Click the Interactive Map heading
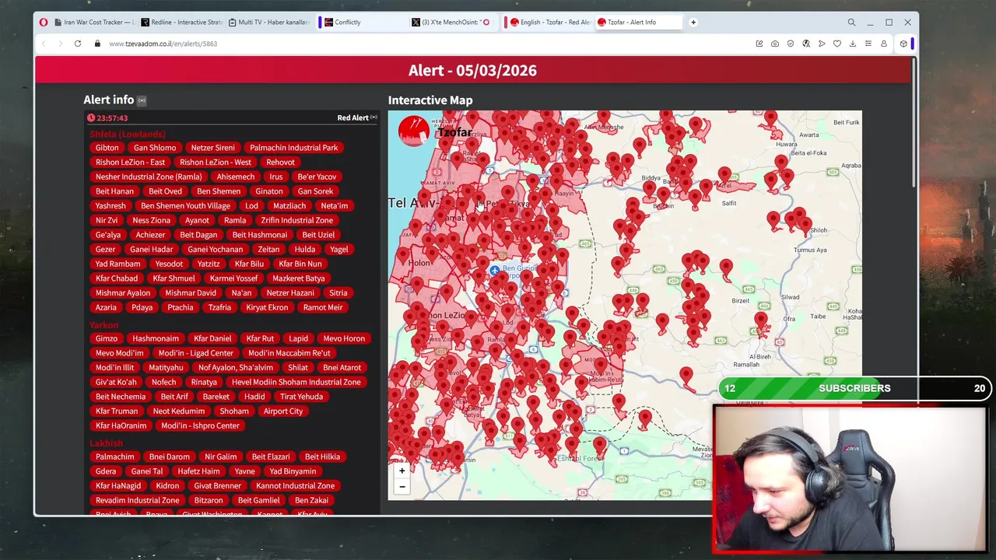 (430, 100)
